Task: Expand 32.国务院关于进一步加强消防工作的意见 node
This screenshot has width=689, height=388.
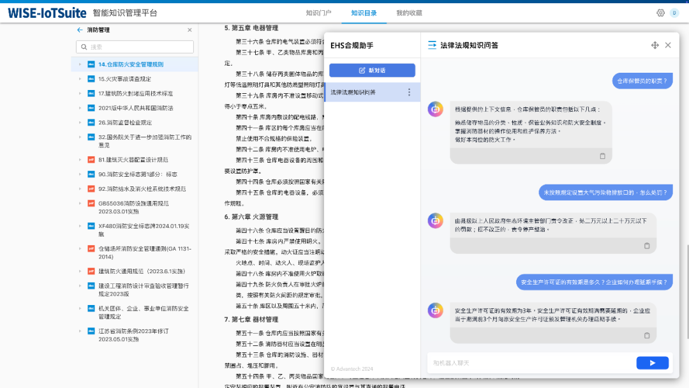Action: point(80,137)
